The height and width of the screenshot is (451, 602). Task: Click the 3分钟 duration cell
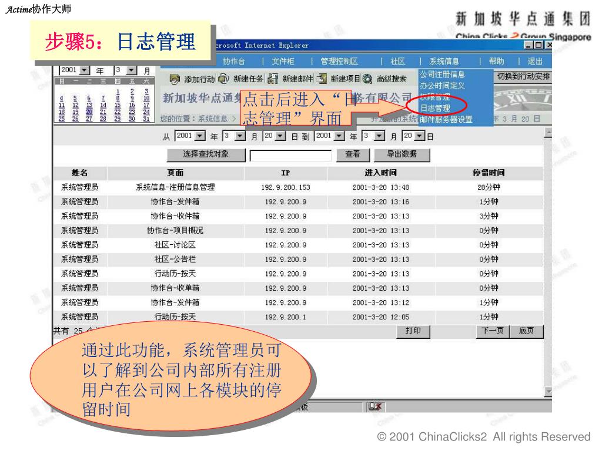click(489, 216)
